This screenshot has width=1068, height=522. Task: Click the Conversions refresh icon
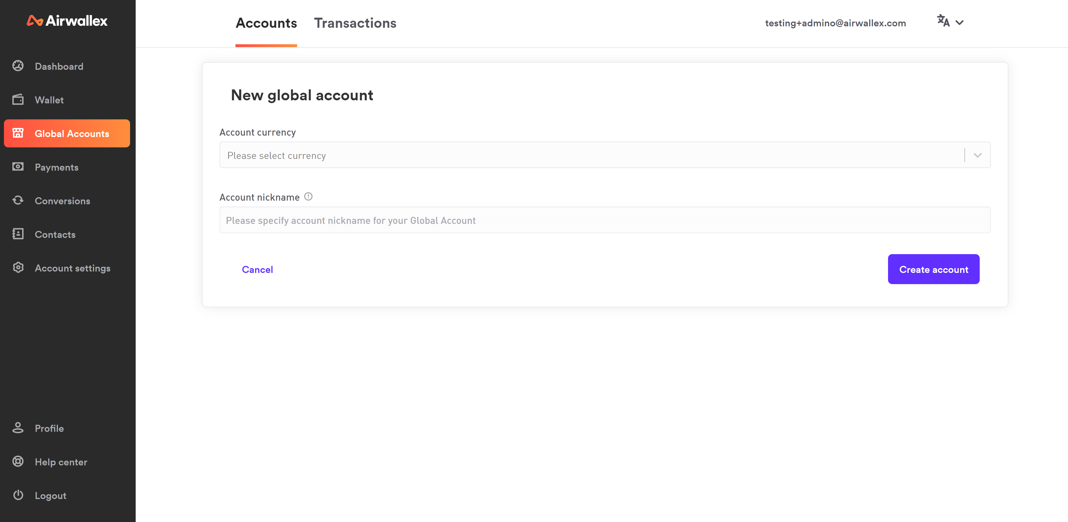pyautogui.click(x=18, y=201)
